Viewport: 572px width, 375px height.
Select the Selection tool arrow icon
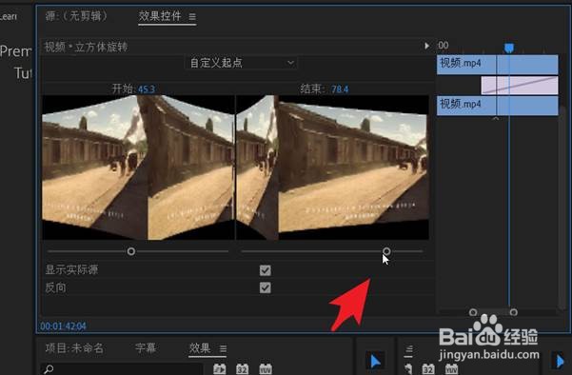(375, 361)
